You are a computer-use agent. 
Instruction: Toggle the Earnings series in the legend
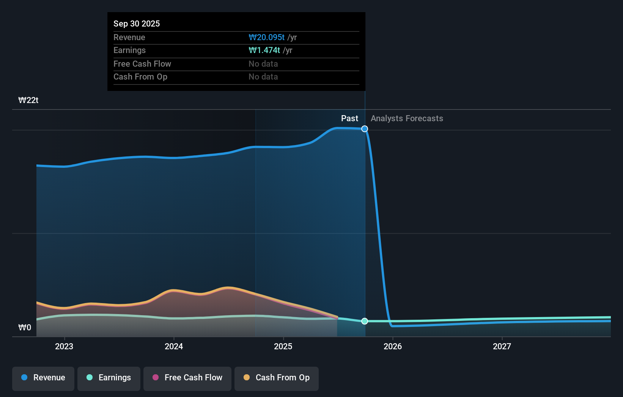(109, 378)
